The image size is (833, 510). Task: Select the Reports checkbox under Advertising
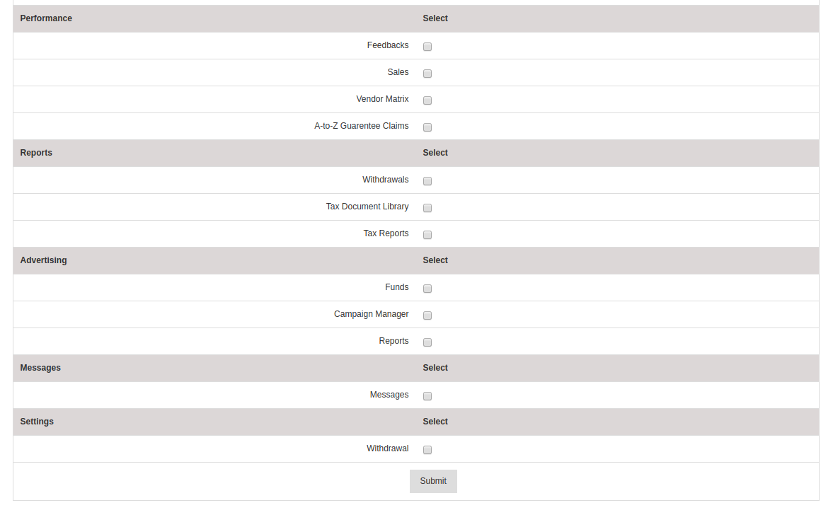click(427, 342)
